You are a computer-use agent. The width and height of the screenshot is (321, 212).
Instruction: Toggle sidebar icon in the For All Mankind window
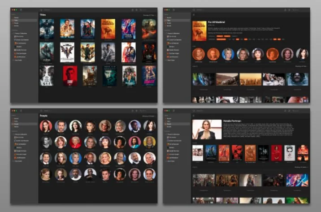[174, 10]
